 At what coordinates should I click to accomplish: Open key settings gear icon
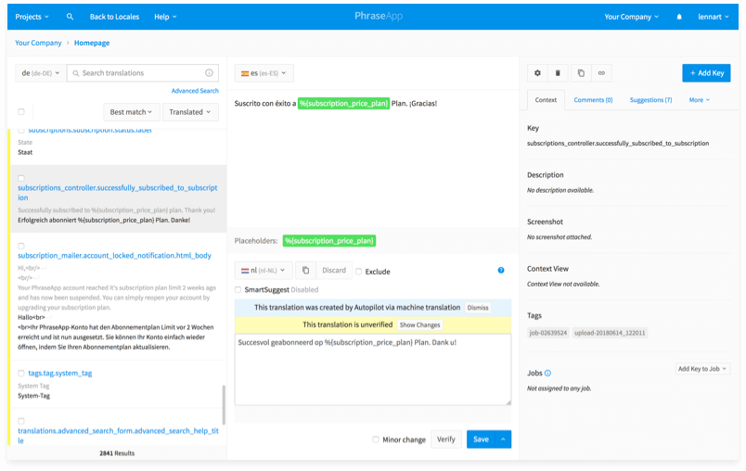(537, 73)
